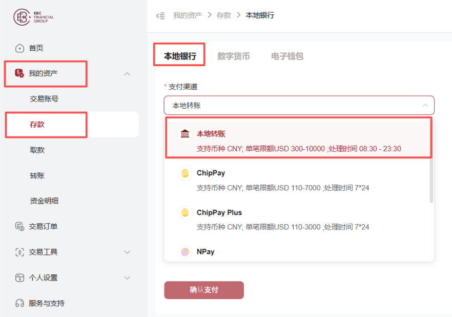Switch to the 本地银行 tab

pos(180,56)
